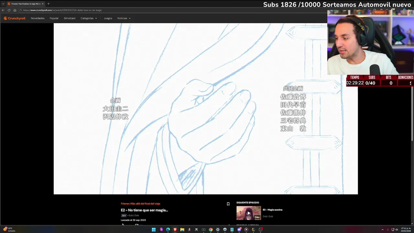Expand the tab list chevron
The width and height of the screenshot is (414, 233).
pos(3,4)
